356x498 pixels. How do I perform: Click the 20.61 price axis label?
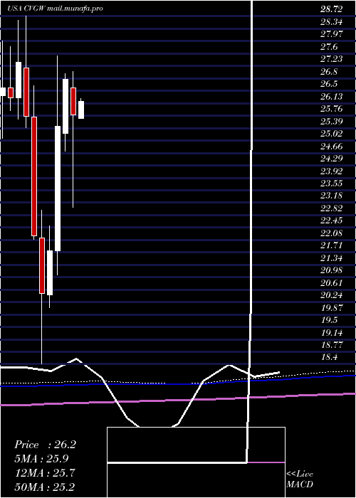click(x=332, y=284)
